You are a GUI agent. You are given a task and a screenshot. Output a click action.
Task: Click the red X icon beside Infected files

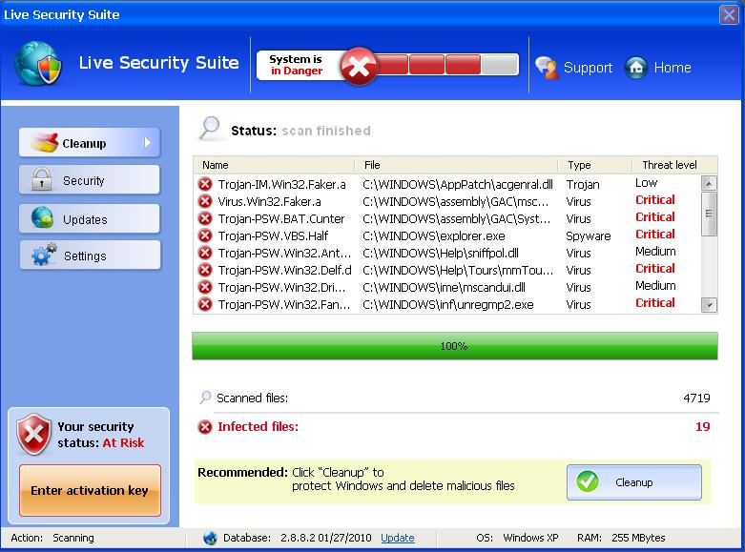pyautogui.click(x=205, y=427)
